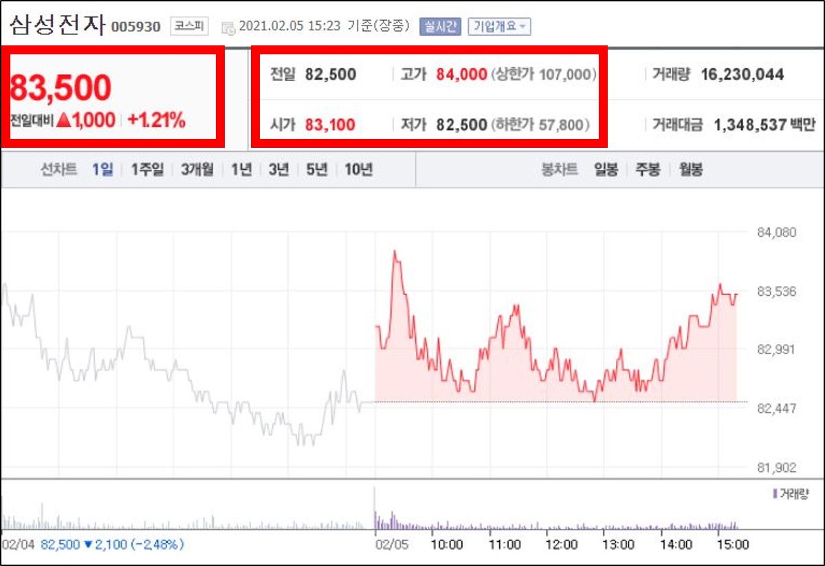Switch to 월봉 candlestick chart
Image resolution: width=825 pixels, height=566 pixels.
click(690, 170)
